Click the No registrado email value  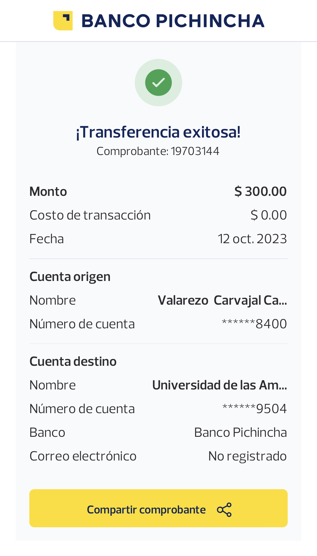(x=247, y=456)
